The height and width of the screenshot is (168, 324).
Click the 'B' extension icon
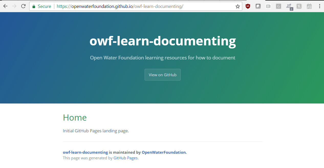268,6
